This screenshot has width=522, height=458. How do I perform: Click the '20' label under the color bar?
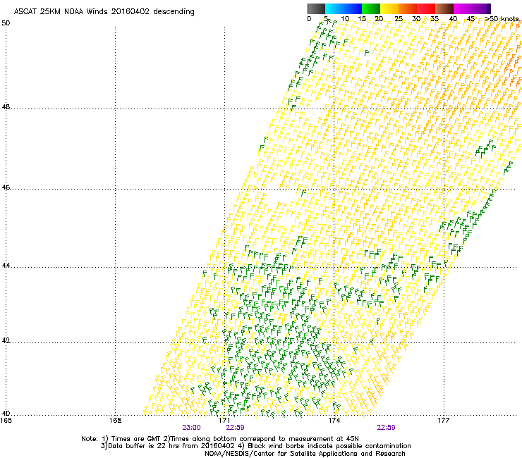(380, 19)
